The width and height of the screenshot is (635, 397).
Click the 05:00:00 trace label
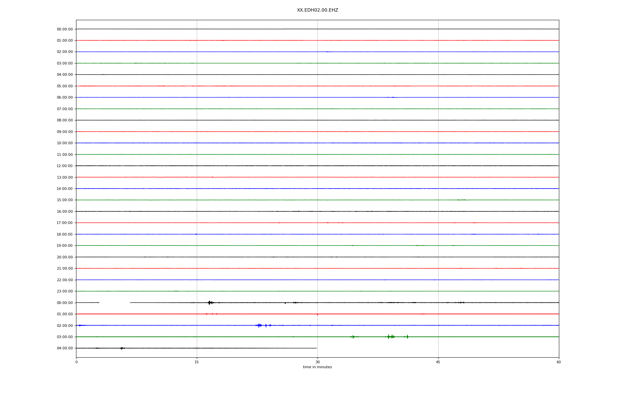click(x=65, y=86)
